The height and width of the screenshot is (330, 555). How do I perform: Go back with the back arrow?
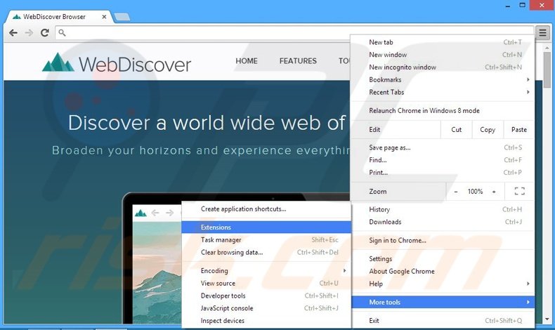(13, 33)
